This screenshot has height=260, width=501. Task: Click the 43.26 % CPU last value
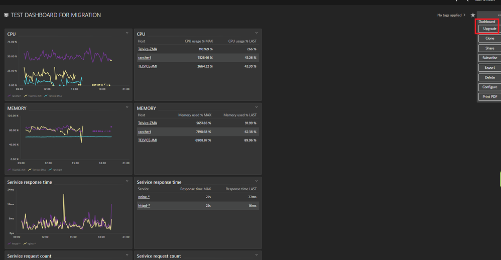pyautogui.click(x=250, y=58)
